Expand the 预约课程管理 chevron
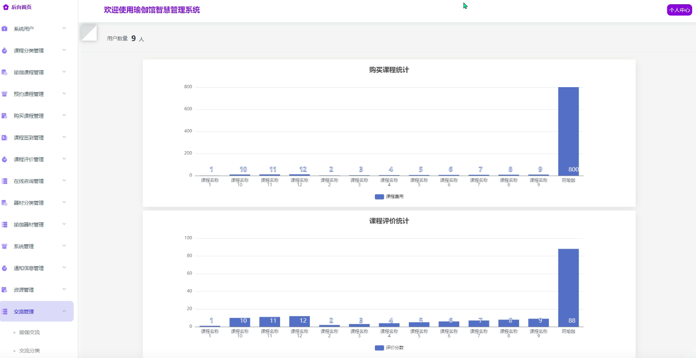 pyautogui.click(x=64, y=93)
